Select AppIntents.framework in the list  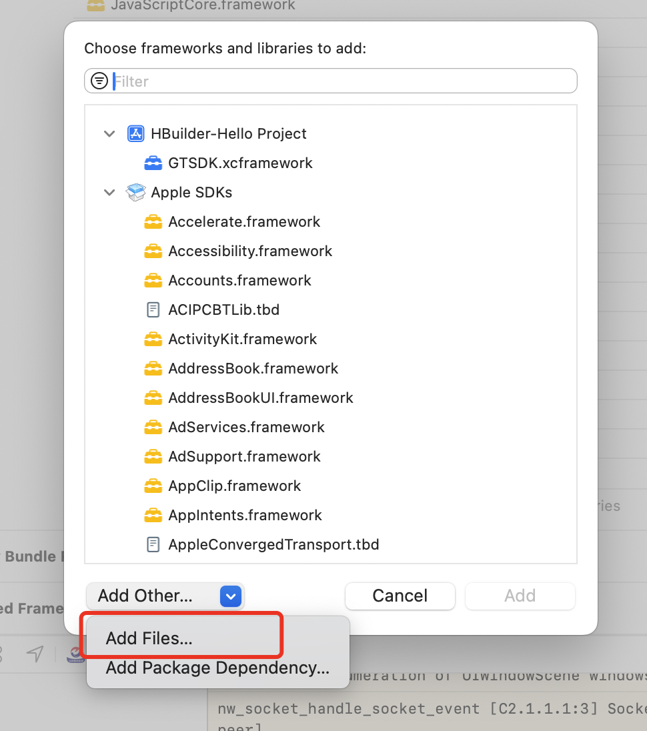click(245, 515)
